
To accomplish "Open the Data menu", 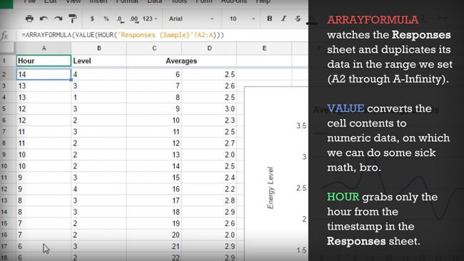I will (155, 1).
